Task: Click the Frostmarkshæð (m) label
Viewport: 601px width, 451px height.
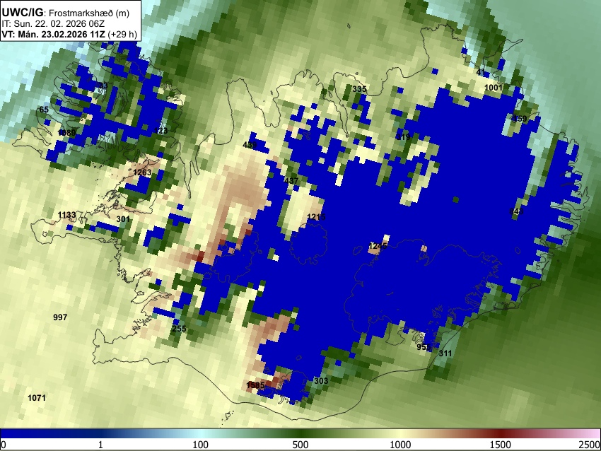Action: point(89,13)
